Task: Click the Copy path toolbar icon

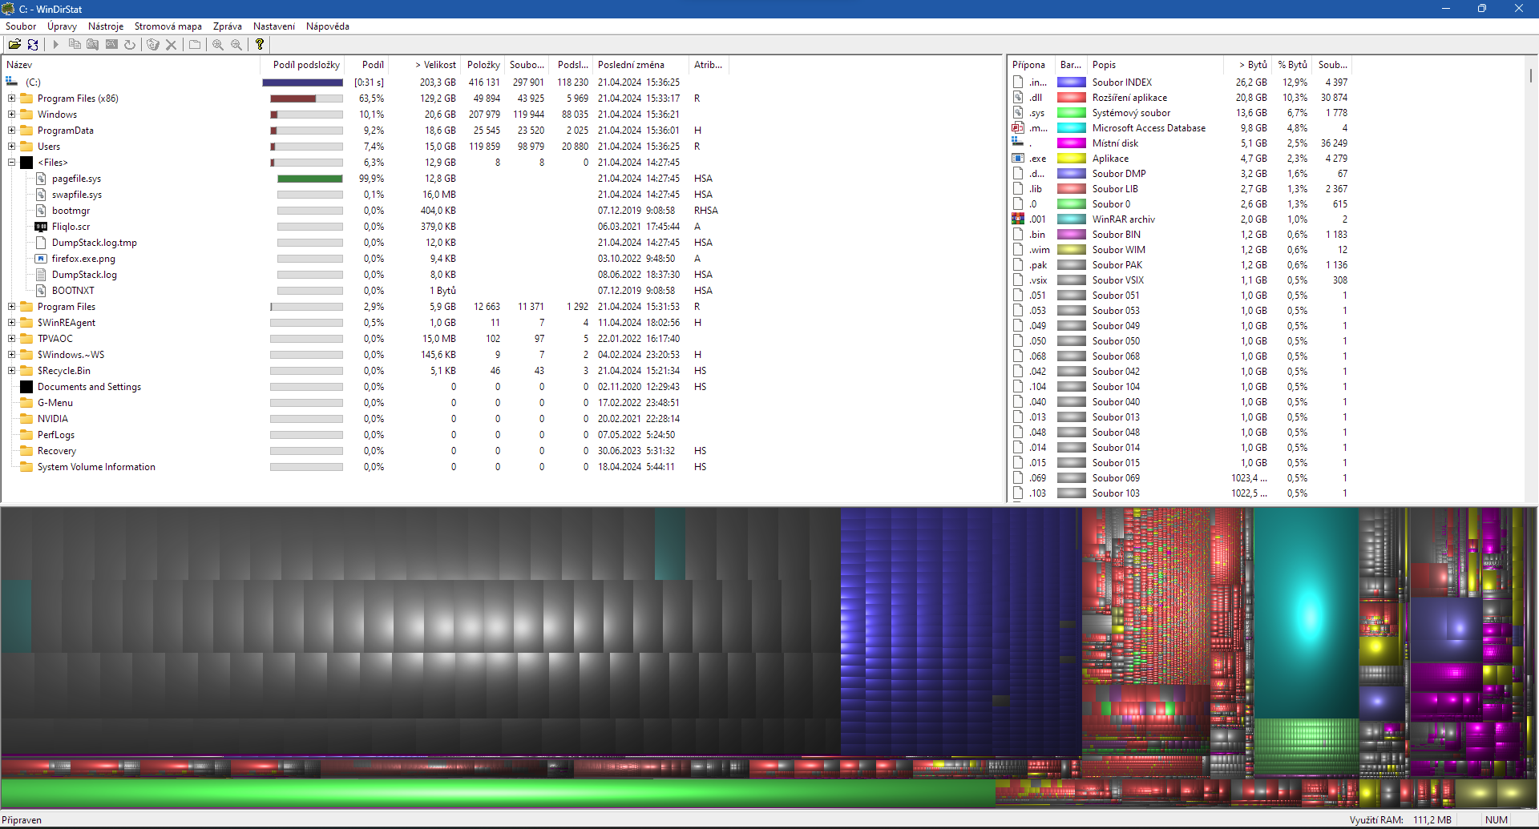Action: point(75,45)
